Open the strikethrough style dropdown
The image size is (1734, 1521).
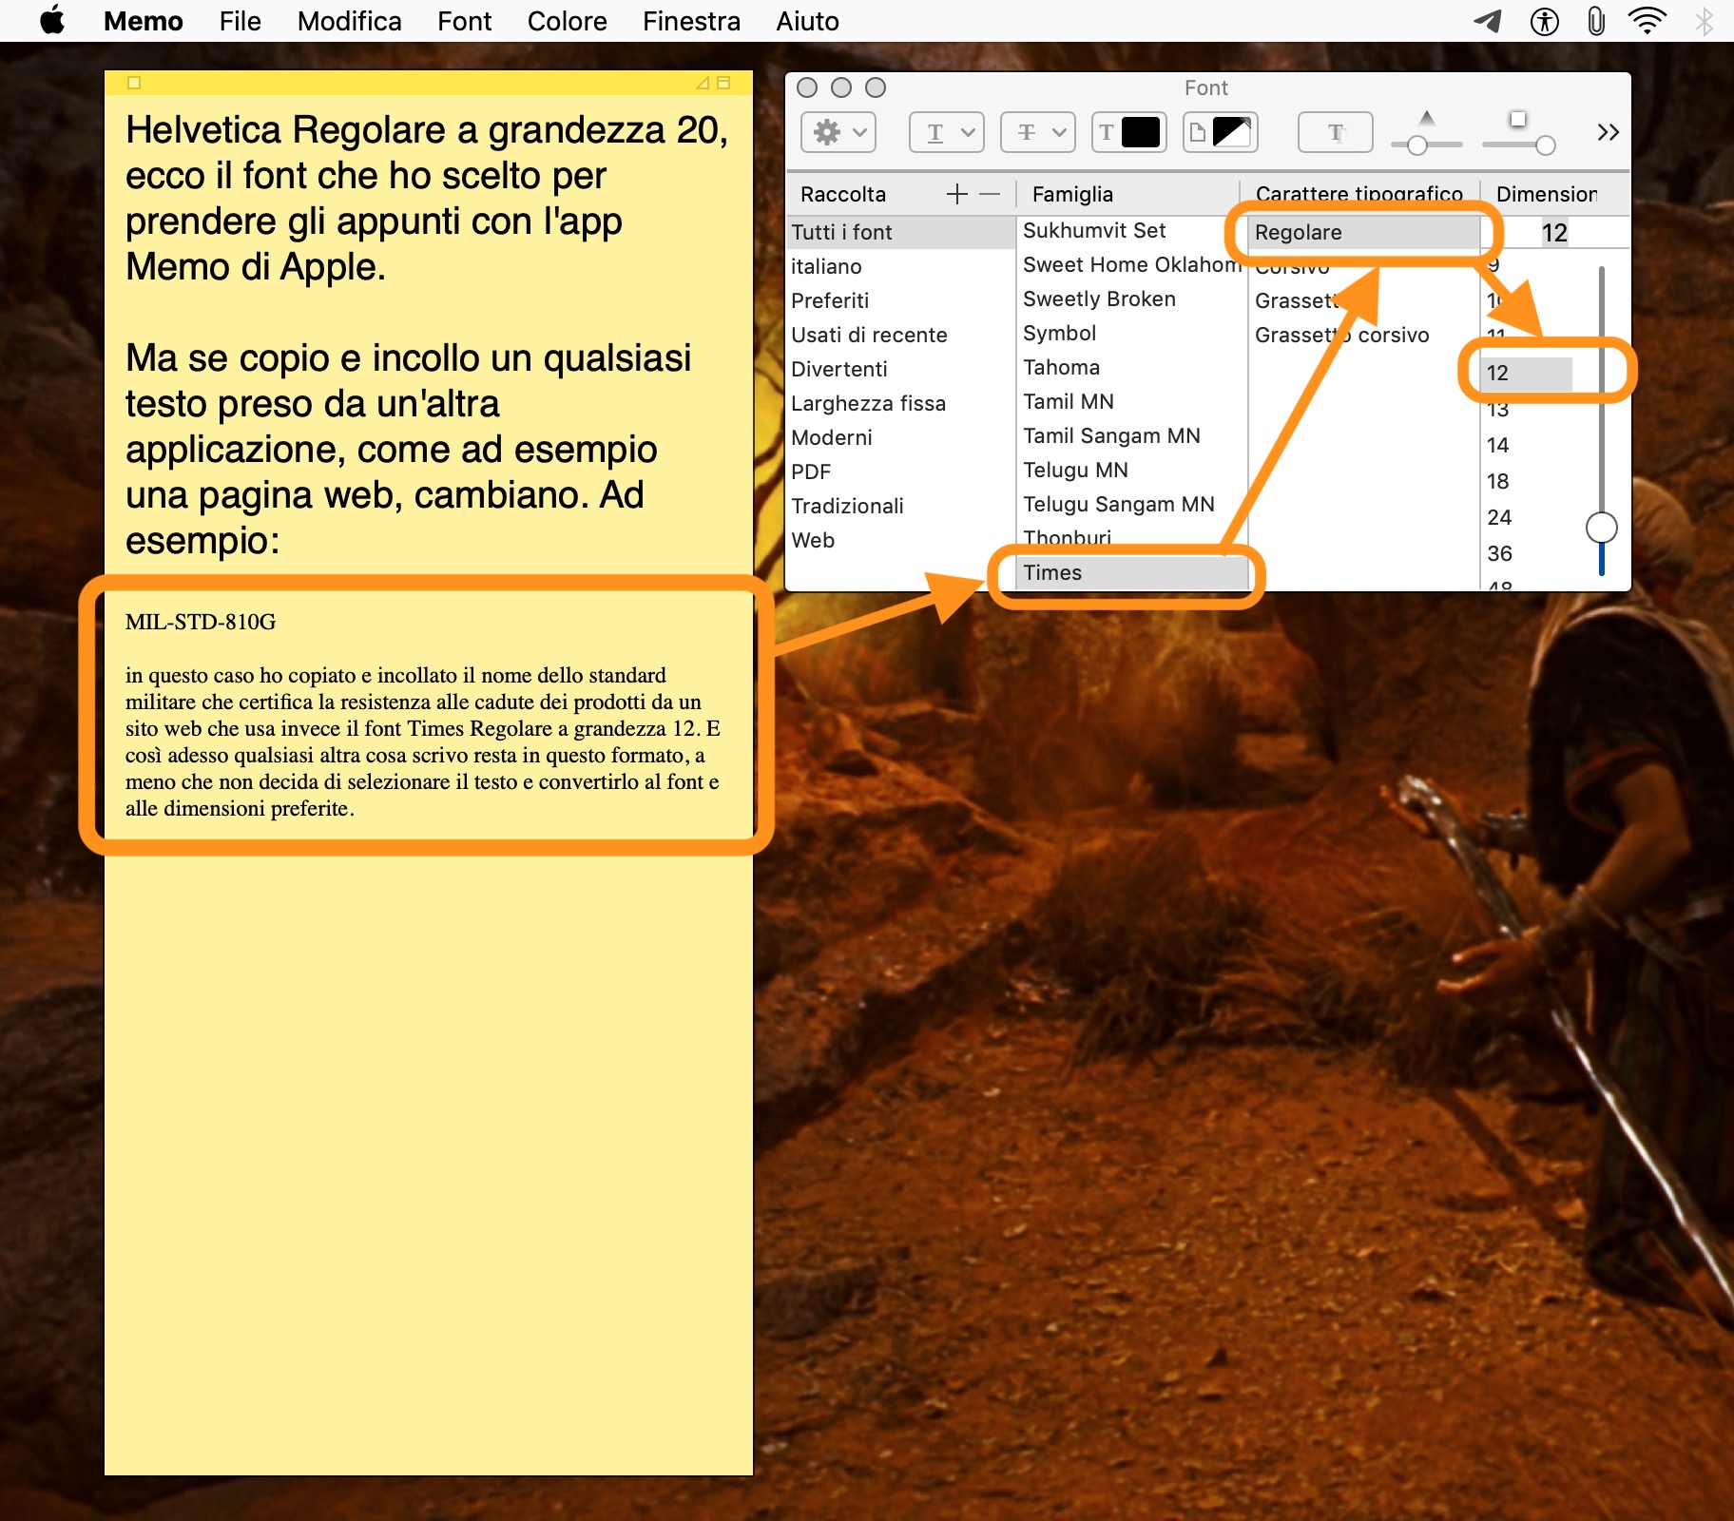tap(1038, 132)
